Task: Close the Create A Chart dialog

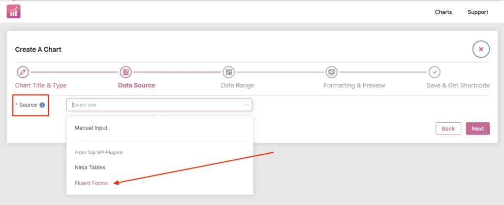Action: click(x=481, y=49)
